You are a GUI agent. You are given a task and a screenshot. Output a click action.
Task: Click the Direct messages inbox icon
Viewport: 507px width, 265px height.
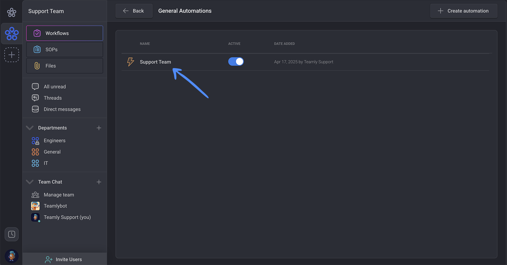pos(35,109)
